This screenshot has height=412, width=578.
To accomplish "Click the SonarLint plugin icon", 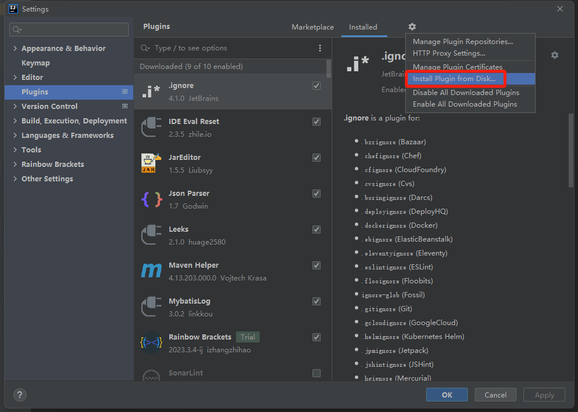I will (x=151, y=375).
